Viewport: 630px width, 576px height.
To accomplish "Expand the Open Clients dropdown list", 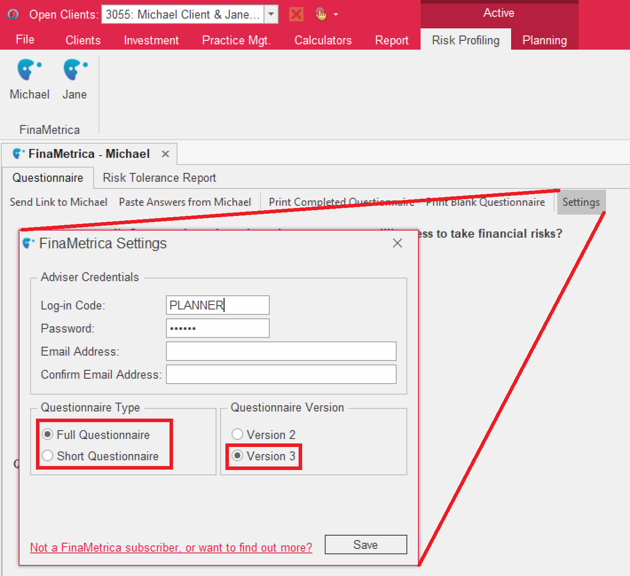I will [271, 14].
